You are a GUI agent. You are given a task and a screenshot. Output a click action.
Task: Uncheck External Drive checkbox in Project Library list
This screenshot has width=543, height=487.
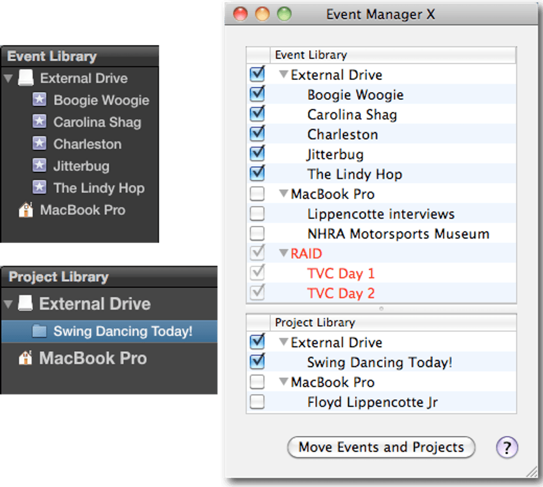pyautogui.click(x=257, y=342)
